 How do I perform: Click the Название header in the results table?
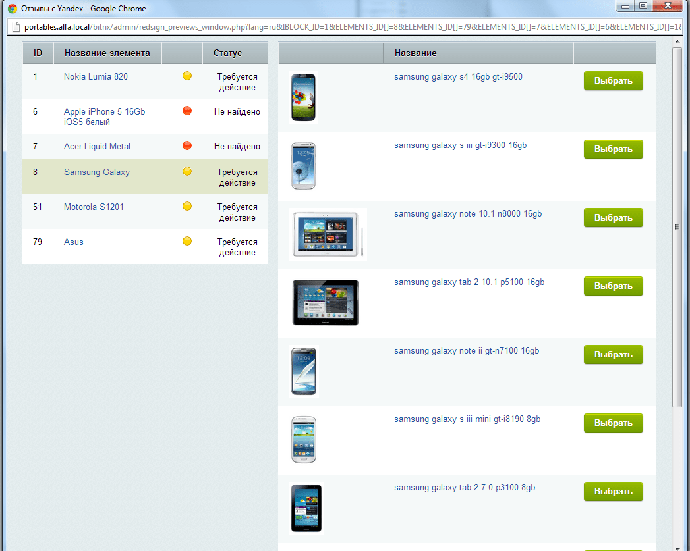click(478, 53)
